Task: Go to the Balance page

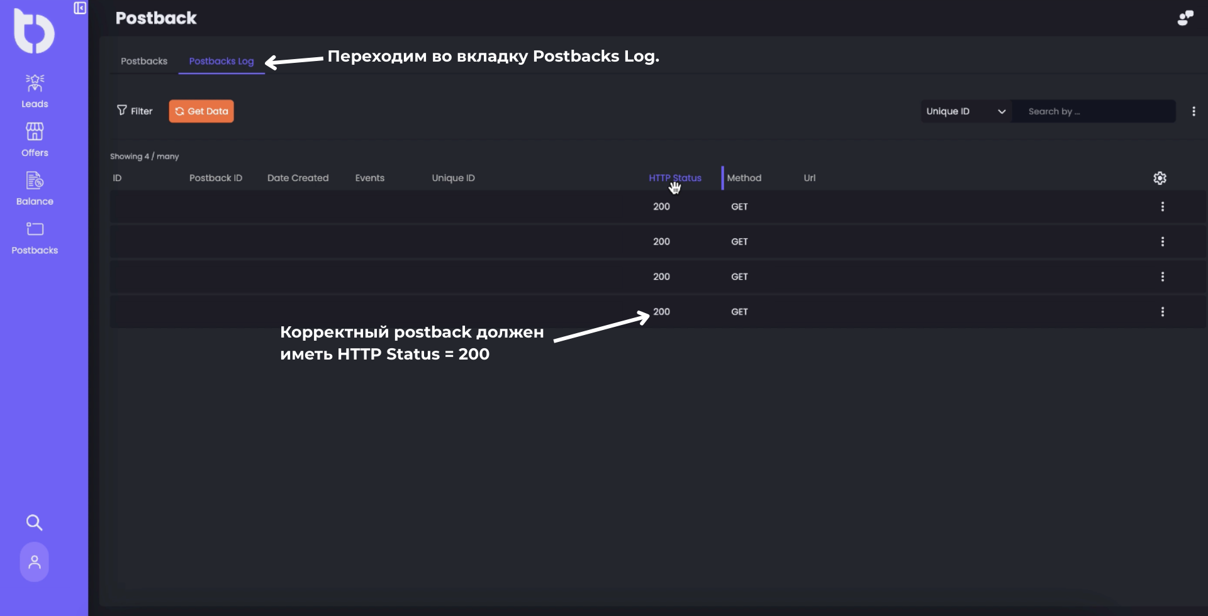Action: pos(34,187)
